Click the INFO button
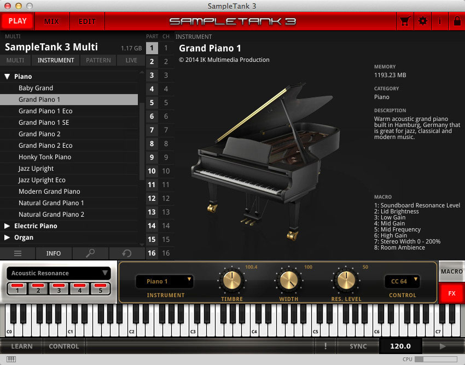 54,253
